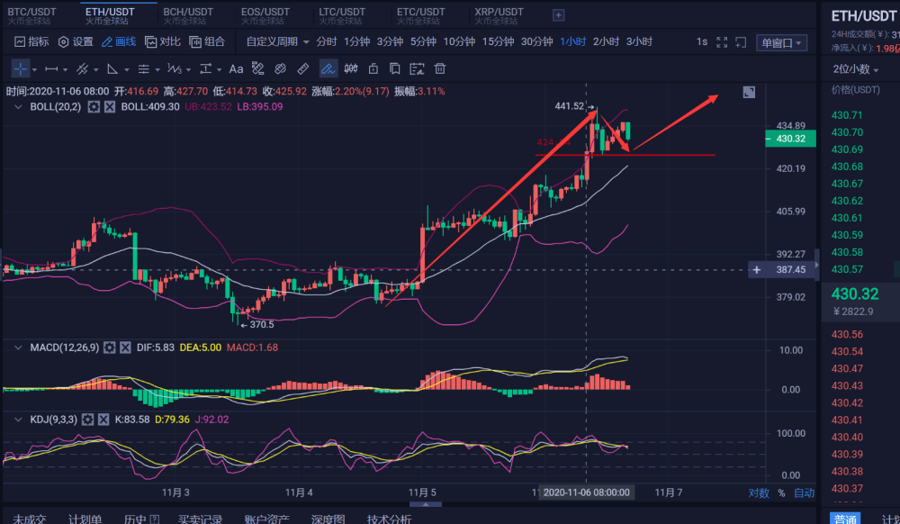Switch to the ETC/USDT tab
Viewport: 900px width, 524px height.
420,15
